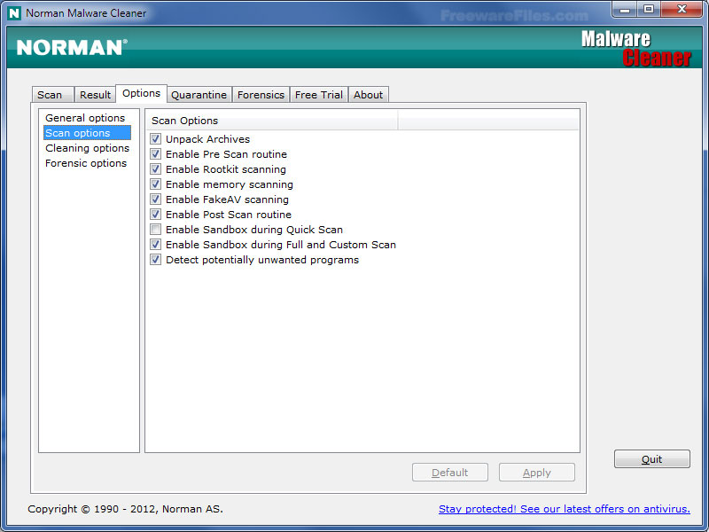The height and width of the screenshot is (532, 709).
Task: Choose Scan options in the sidebar list
Action: click(x=87, y=132)
